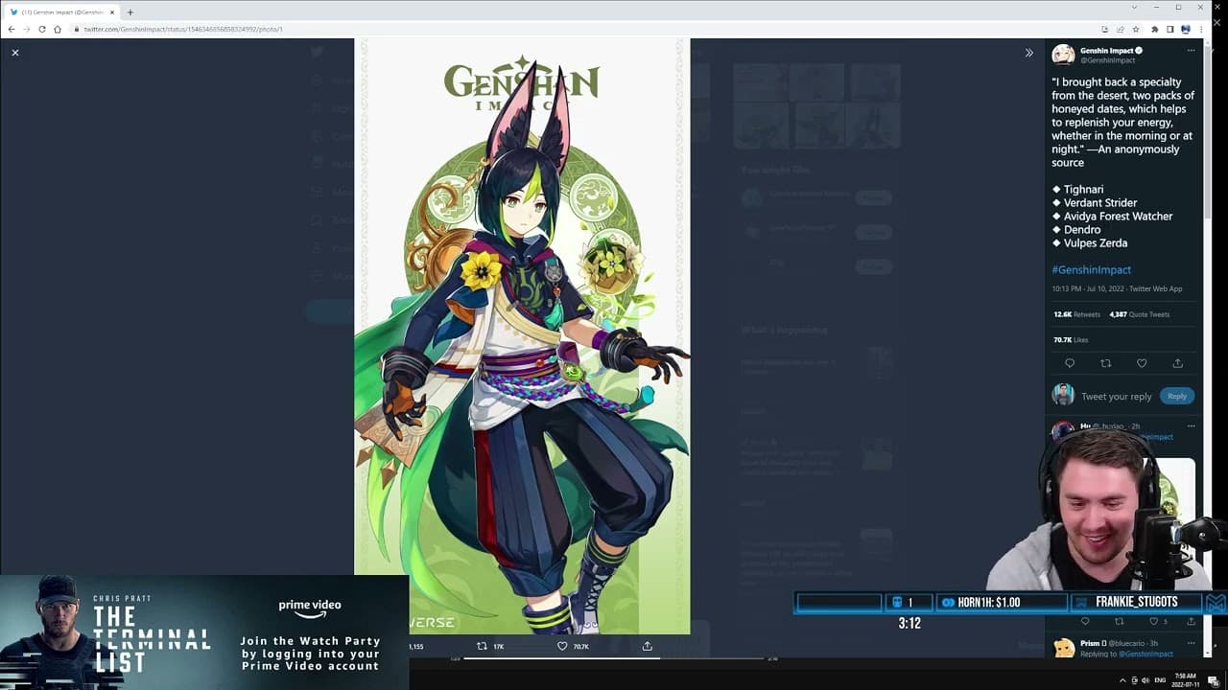Open the ENG language indicator in taskbar
Screen dimensions: 1228x690
(x=1159, y=680)
